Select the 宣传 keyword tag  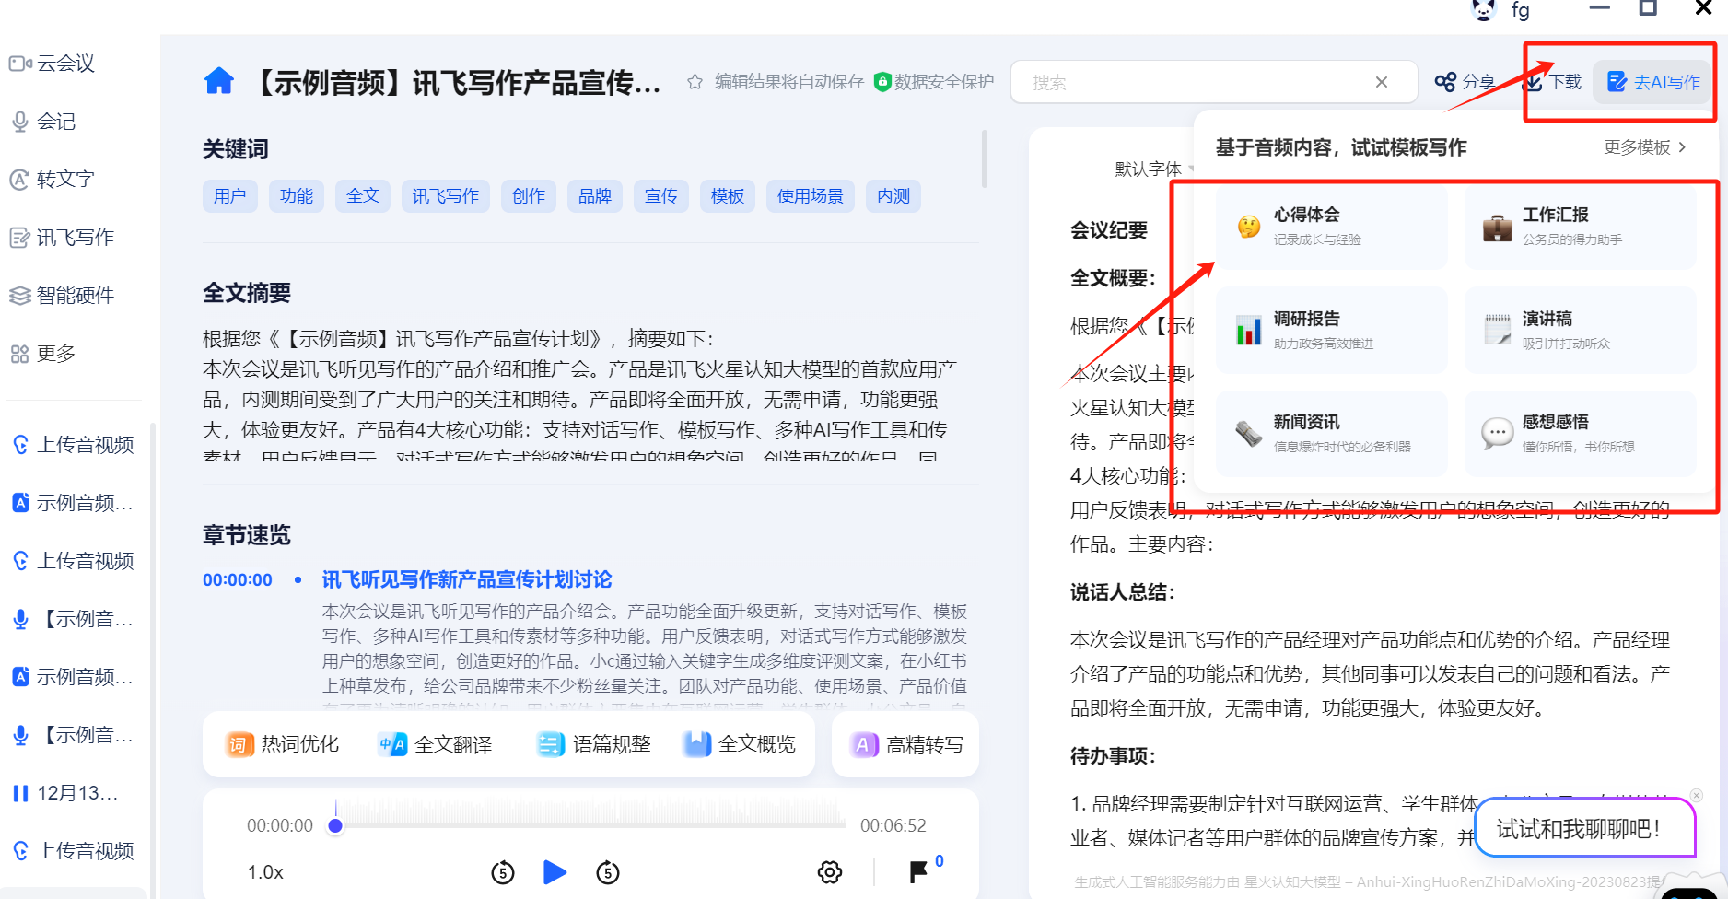pos(661,196)
